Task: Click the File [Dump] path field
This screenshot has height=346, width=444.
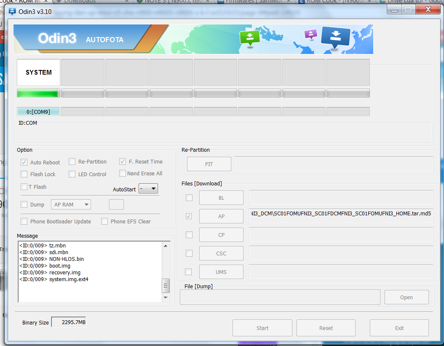Action: (x=280, y=297)
